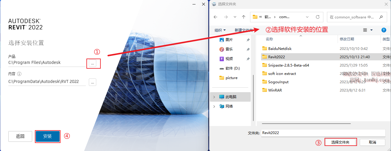The width and height of the screenshot is (391, 151).
Task: Go forward in folder dialog navigation
Action: 226,17
